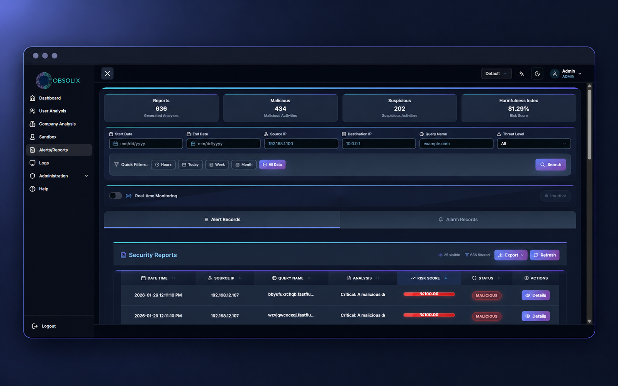Click the User Analysis people icon
This screenshot has width=618, height=386.
click(32, 111)
